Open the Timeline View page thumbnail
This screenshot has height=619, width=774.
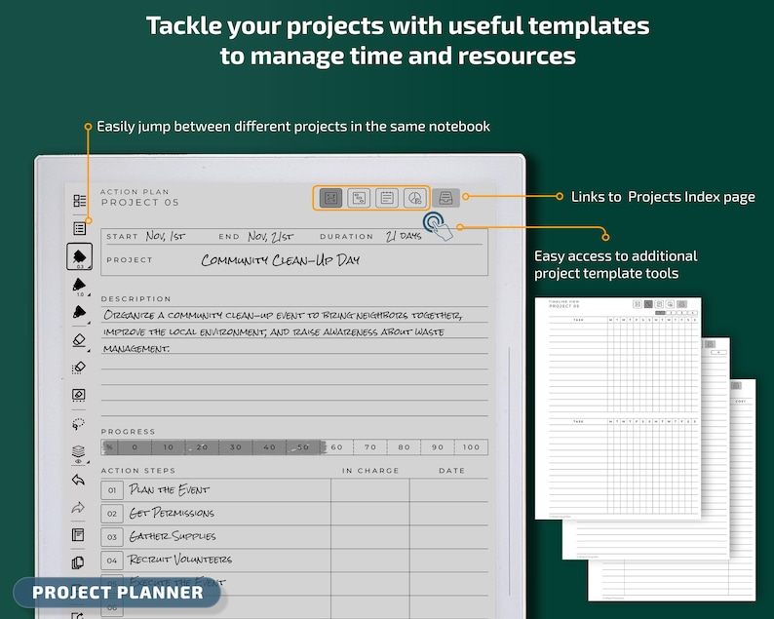[617, 407]
